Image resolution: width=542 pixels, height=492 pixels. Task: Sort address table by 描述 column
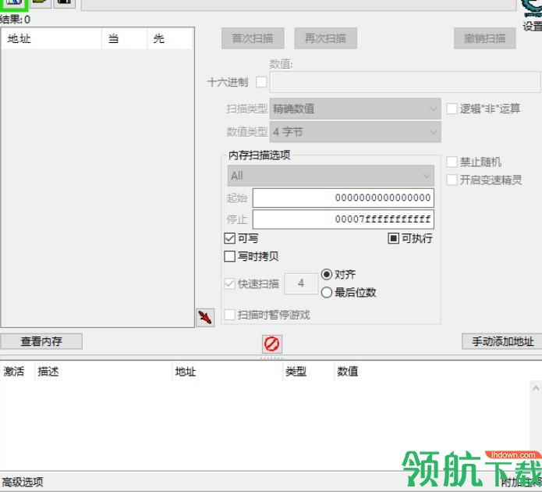point(104,372)
